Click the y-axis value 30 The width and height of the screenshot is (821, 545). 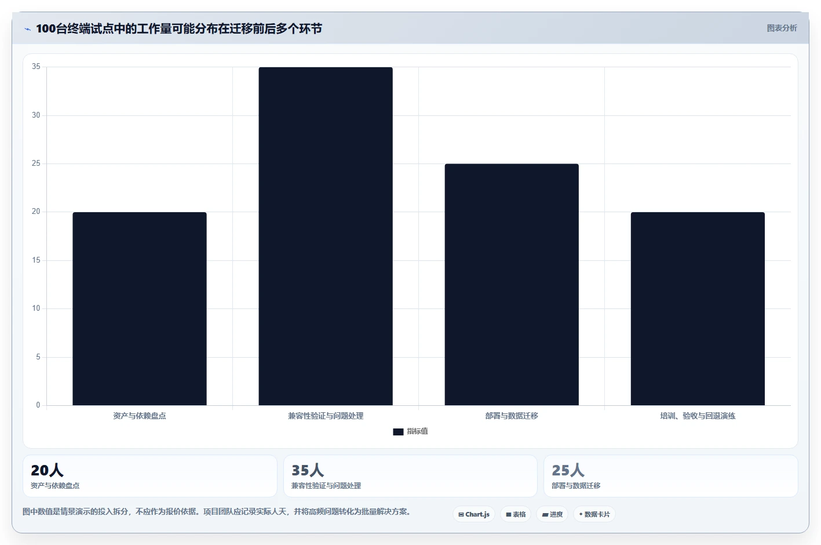36,115
